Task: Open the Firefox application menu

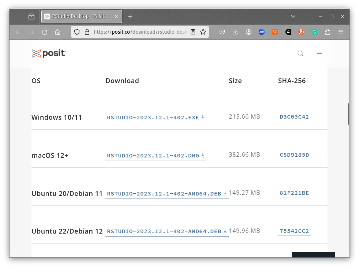Action: point(341,32)
